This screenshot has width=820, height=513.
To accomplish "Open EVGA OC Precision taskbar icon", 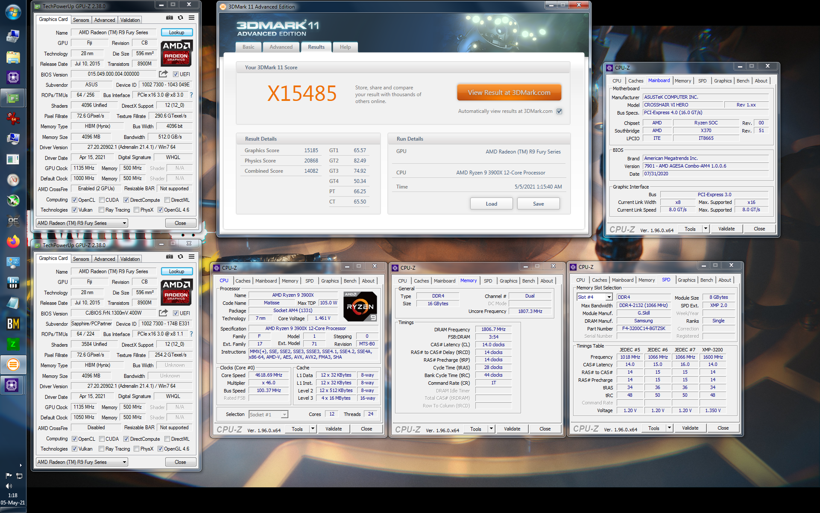I will tap(13, 221).
